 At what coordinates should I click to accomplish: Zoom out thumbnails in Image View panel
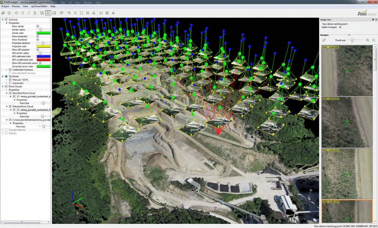(374, 40)
